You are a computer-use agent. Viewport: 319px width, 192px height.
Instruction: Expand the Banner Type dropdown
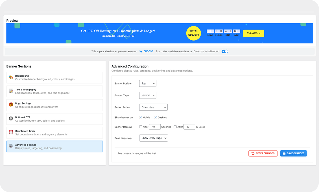point(148,95)
